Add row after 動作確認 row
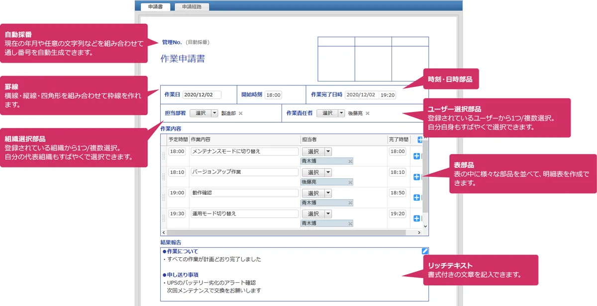Viewport: 597px width, 306px height. point(417,197)
